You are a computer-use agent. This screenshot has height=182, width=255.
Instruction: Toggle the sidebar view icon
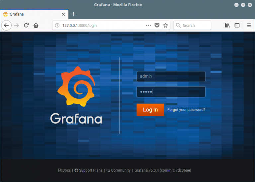[x=237, y=25]
